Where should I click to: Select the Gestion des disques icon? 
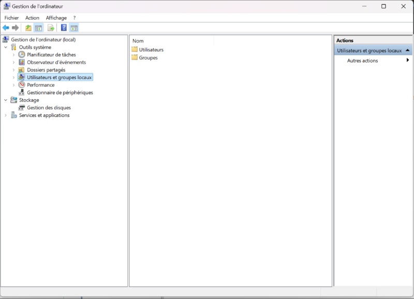pos(22,108)
